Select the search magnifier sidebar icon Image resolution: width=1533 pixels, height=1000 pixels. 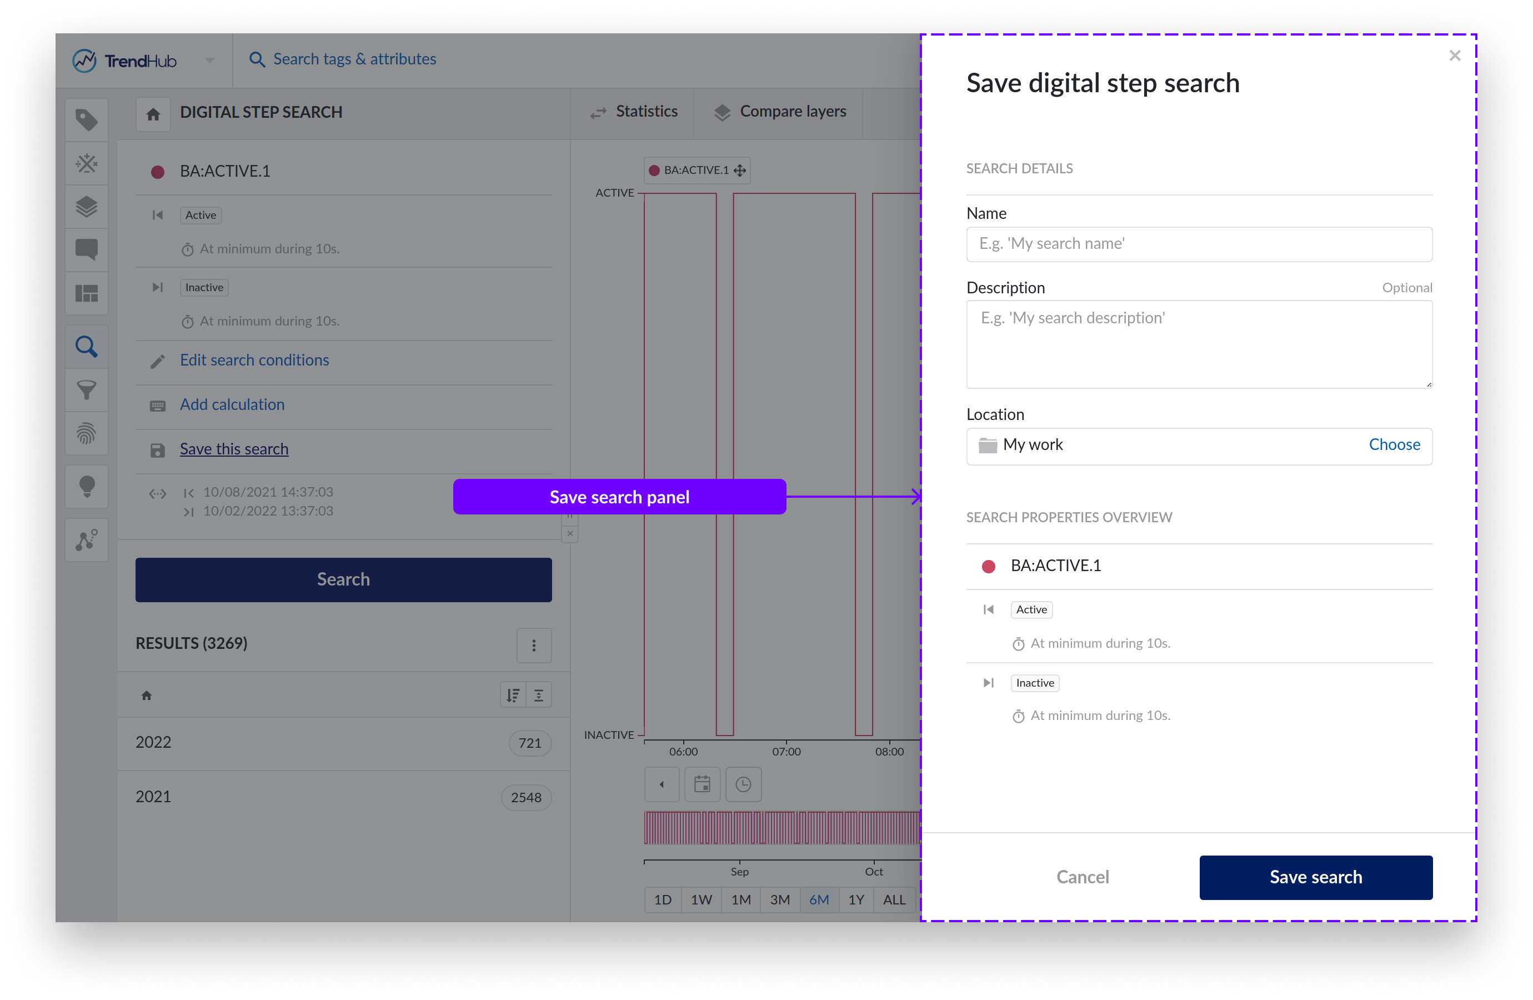point(86,347)
